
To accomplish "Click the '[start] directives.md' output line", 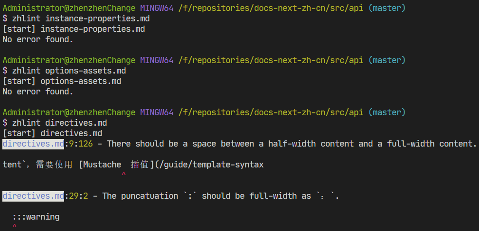I will [52, 133].
